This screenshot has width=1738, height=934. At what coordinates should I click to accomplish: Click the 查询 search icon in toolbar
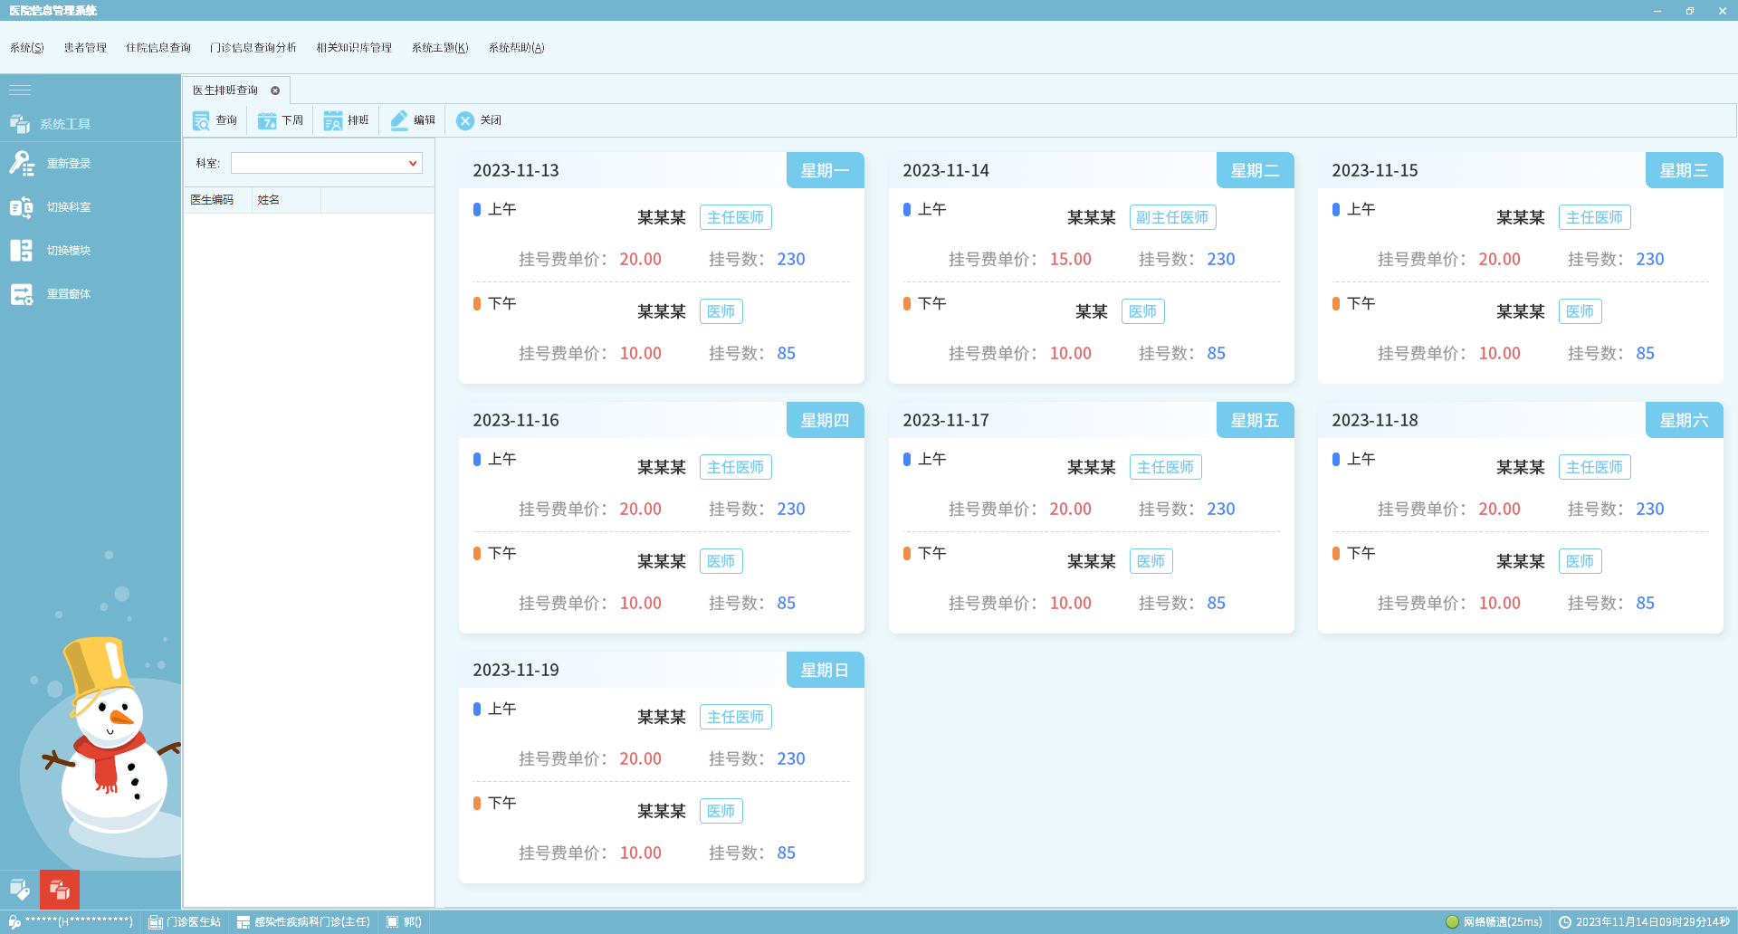(x=202, y=120)
